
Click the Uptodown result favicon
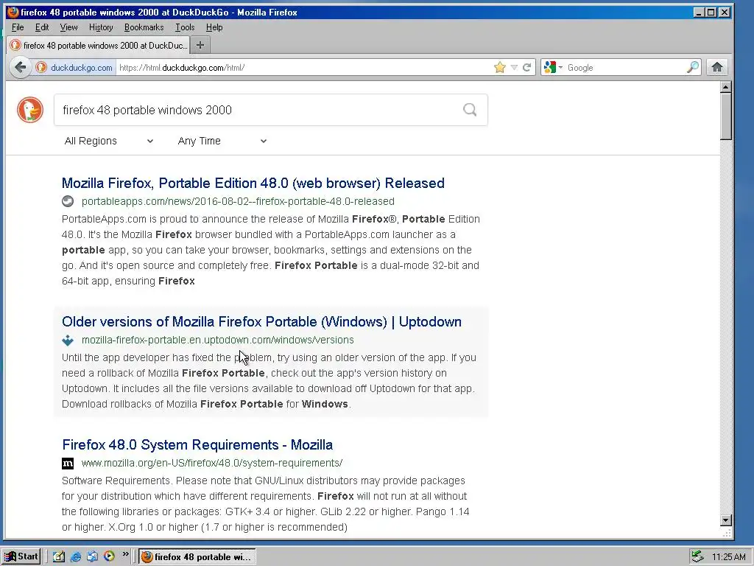(68, 340)
